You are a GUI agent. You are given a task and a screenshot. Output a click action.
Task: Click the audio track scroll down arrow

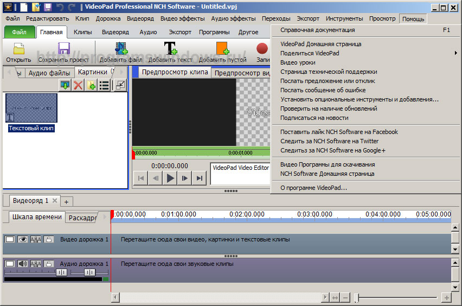455,287
